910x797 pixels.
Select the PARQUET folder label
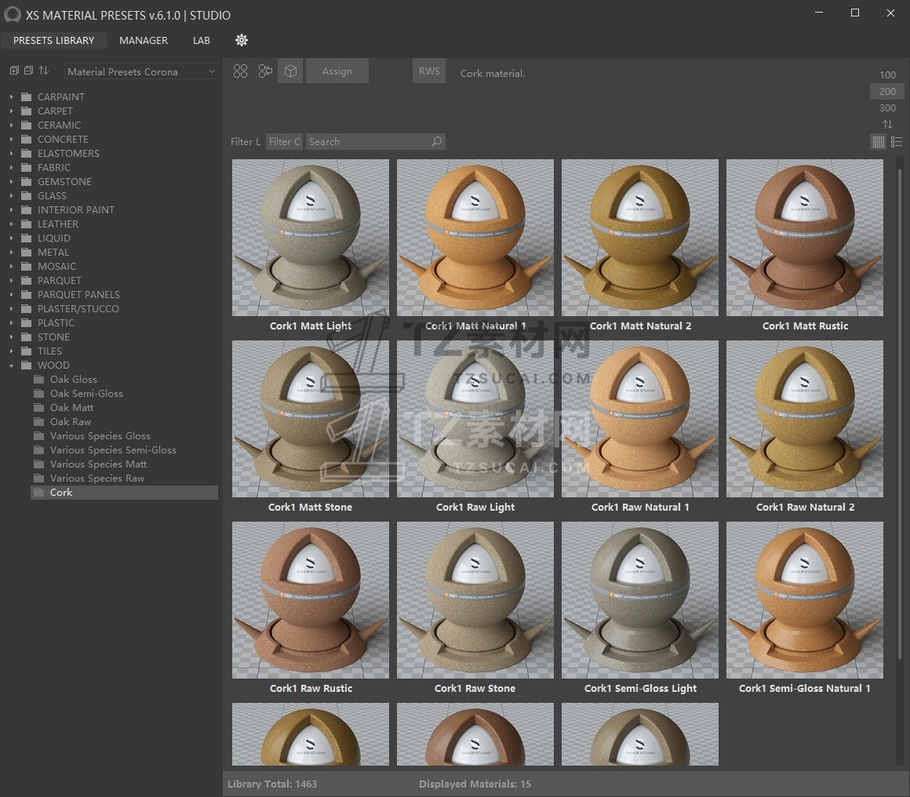point(60,280)
